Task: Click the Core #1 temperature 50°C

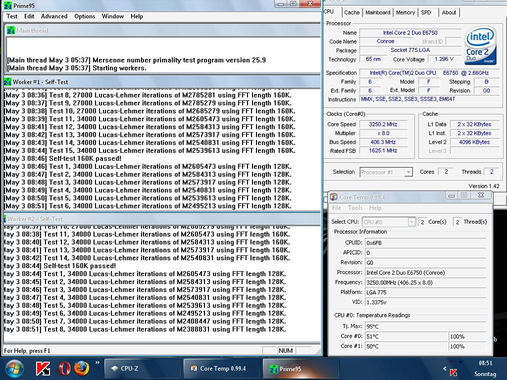Action: tap(406, 347)
